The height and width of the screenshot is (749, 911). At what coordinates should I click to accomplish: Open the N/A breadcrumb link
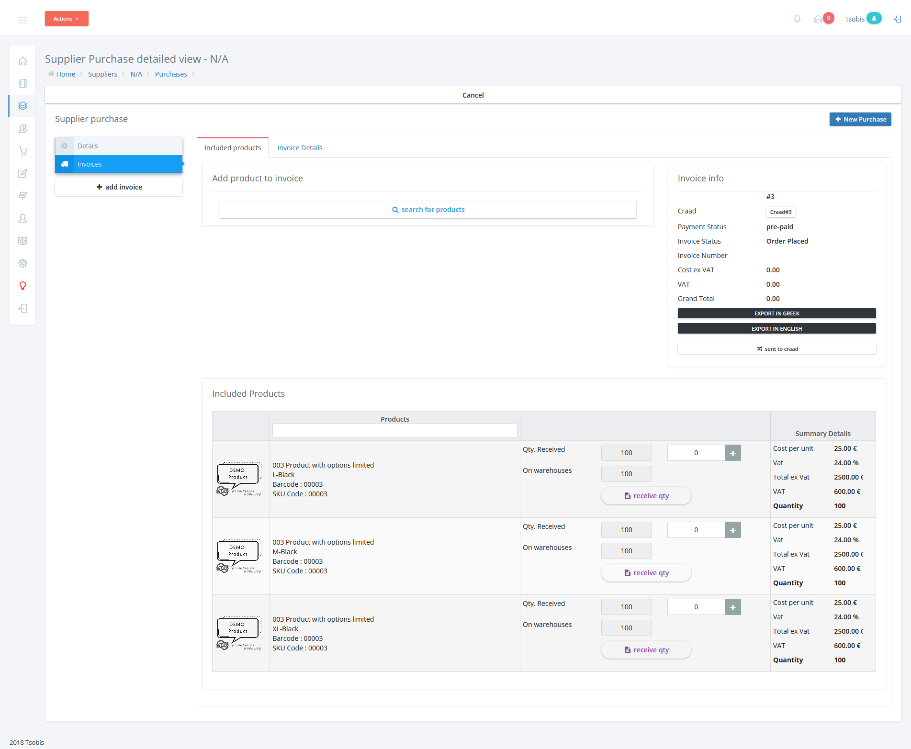click(x=136, y=74)
